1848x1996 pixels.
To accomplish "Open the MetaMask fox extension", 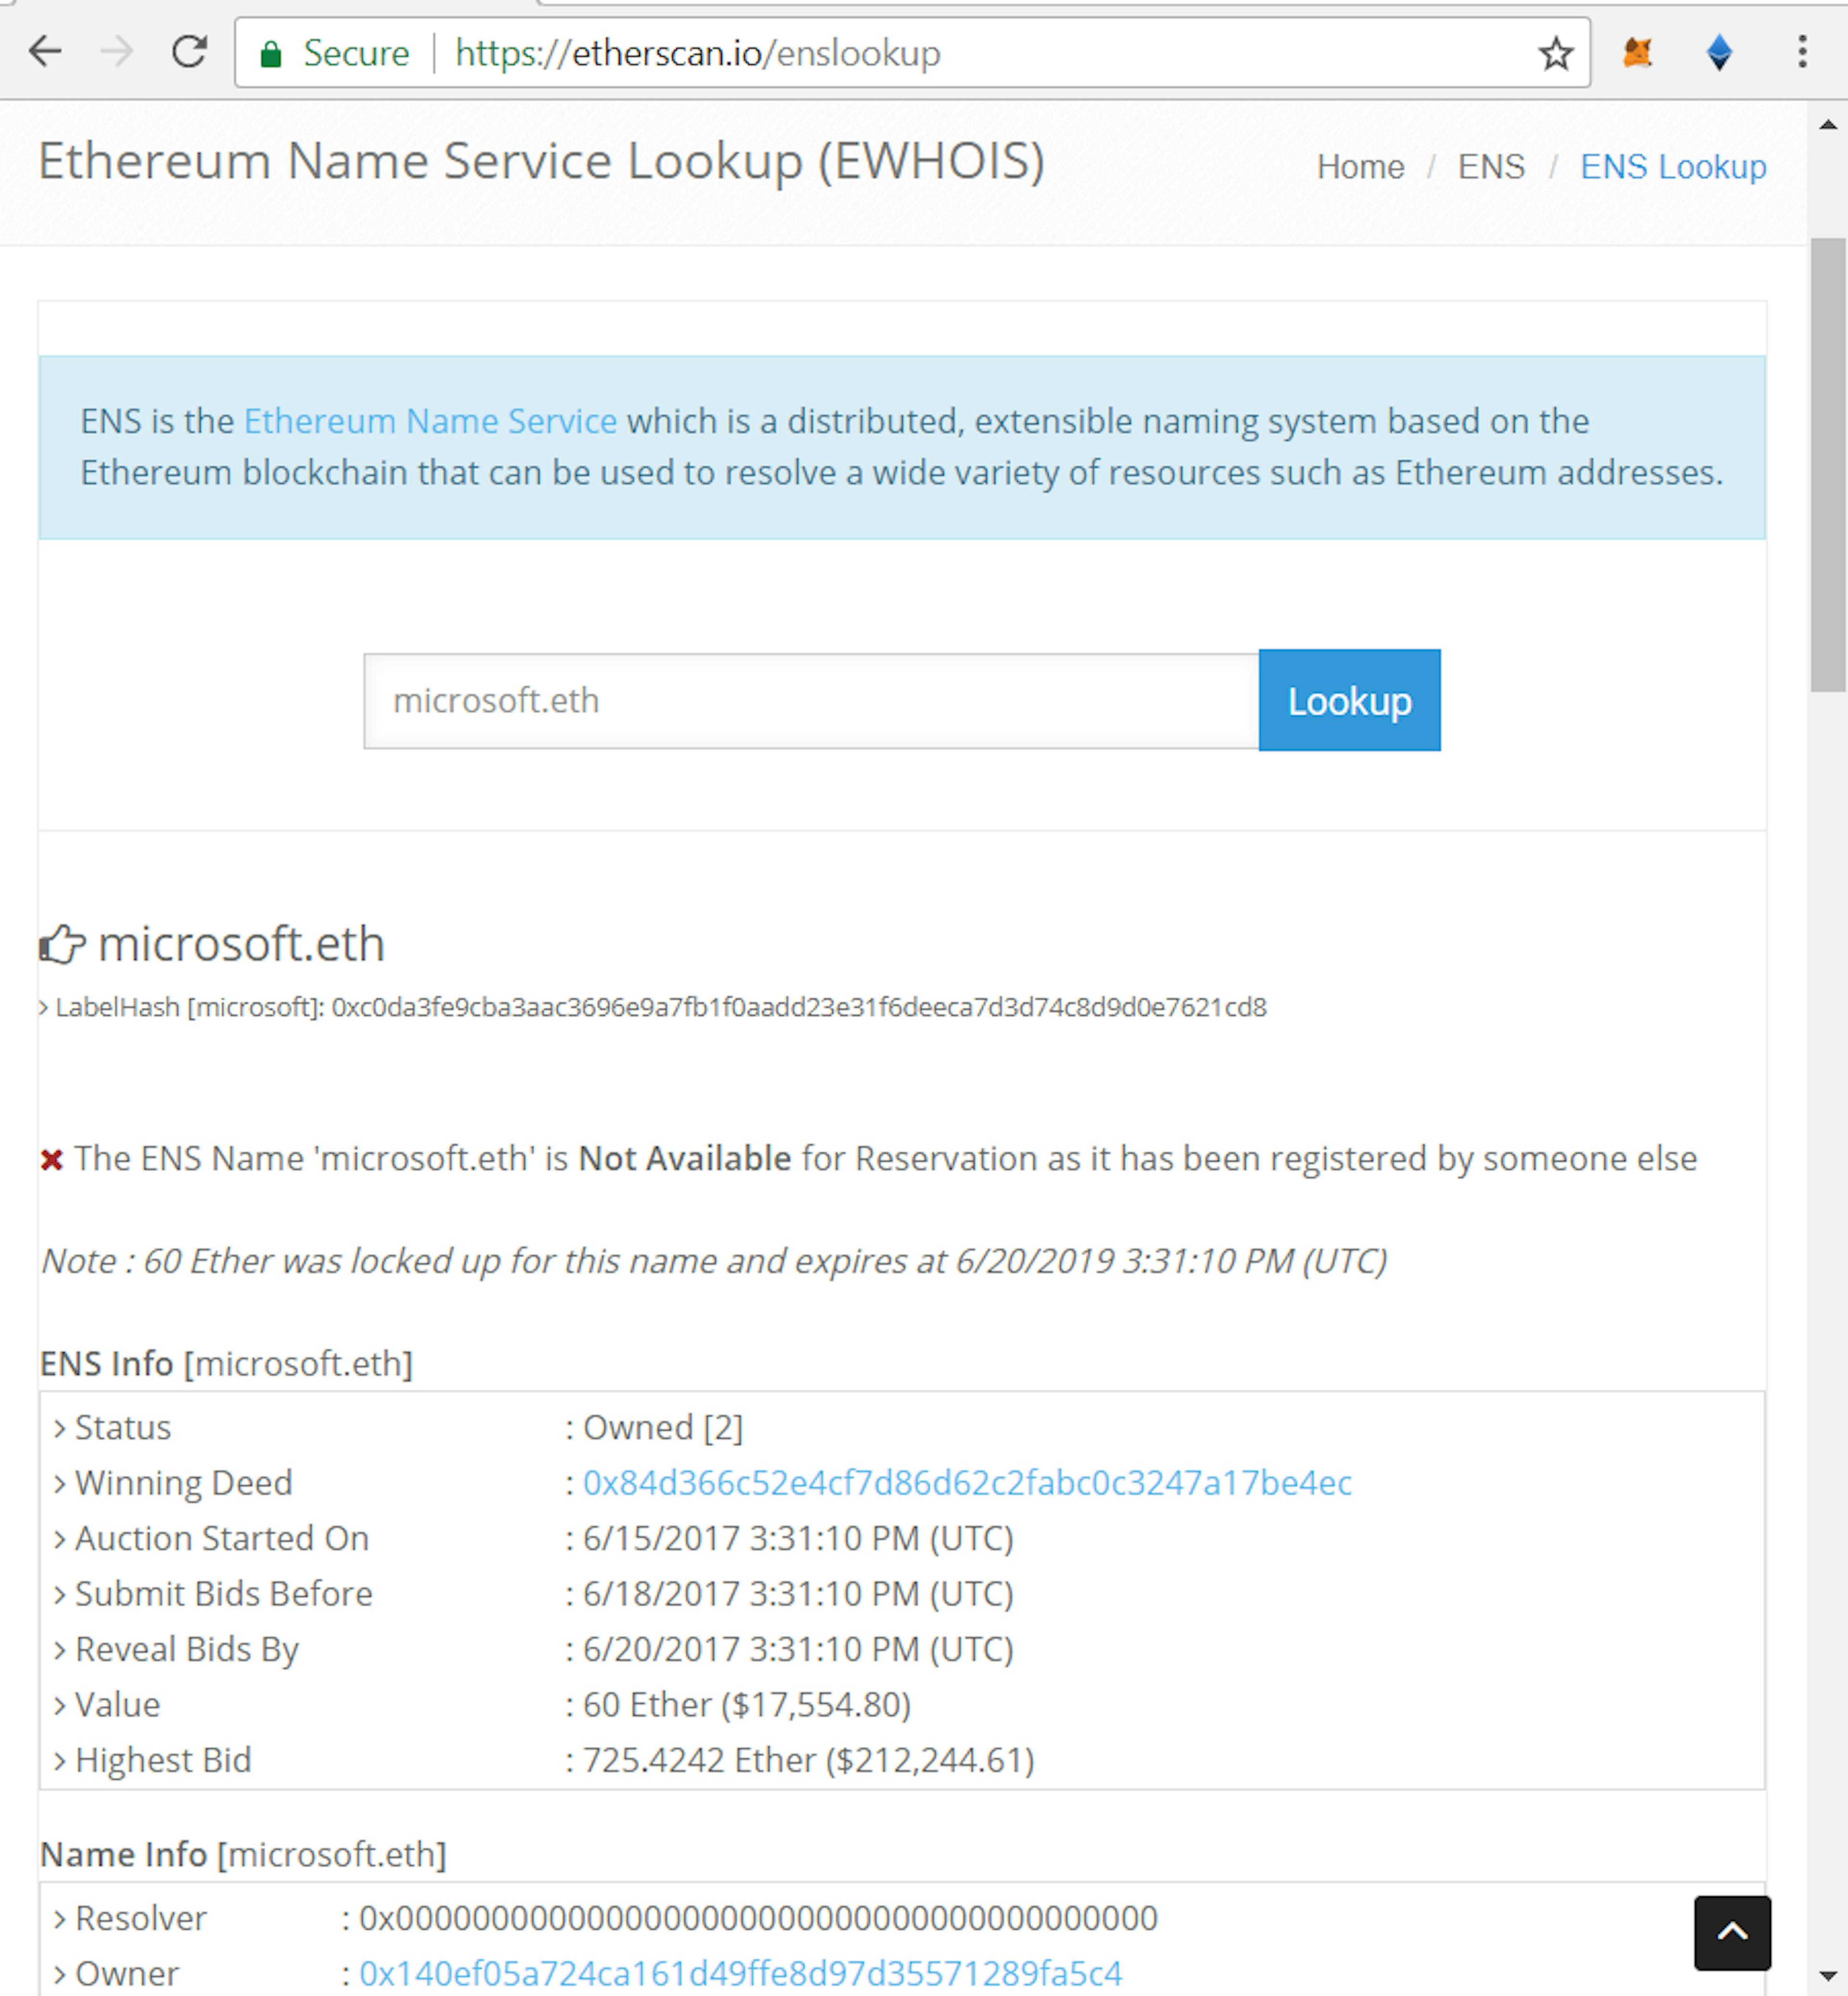I will [x=1638, y=53].
